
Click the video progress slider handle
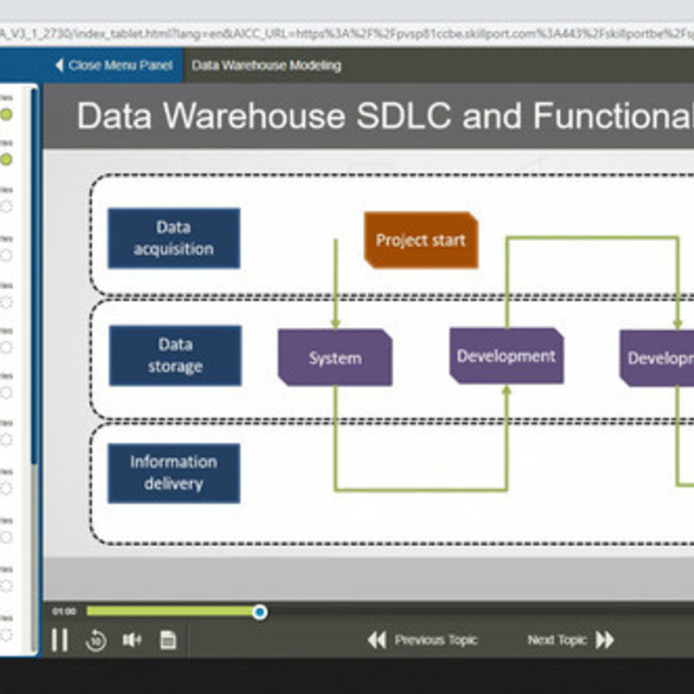[x=259, y=612]
